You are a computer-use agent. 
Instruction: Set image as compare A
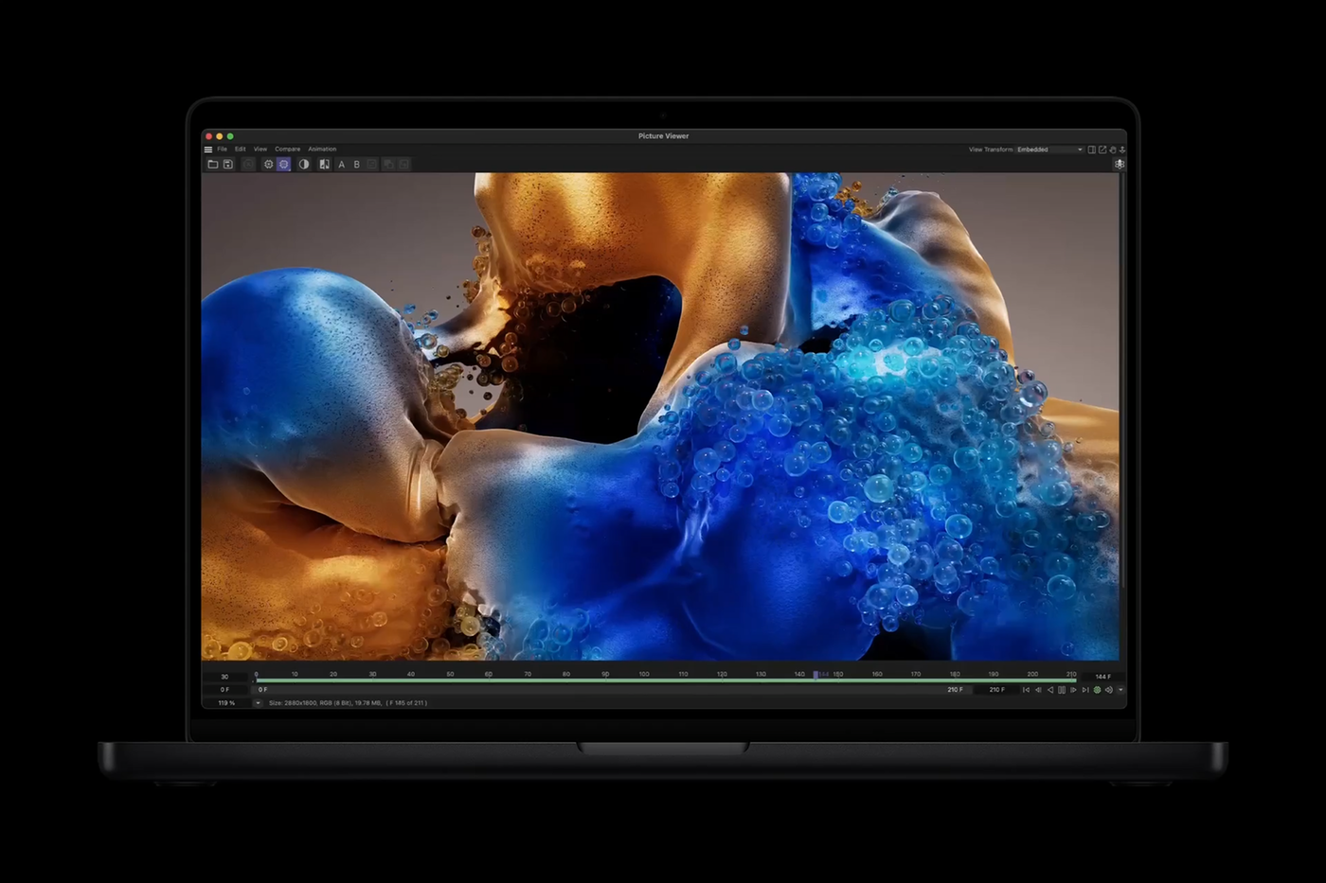tap(342, 165)
